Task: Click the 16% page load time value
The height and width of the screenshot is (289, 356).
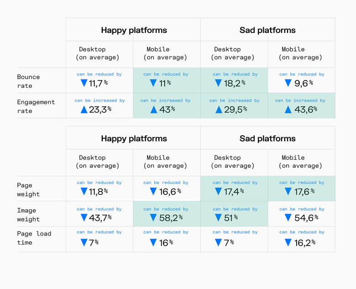Action: click(x=166, y=243)
